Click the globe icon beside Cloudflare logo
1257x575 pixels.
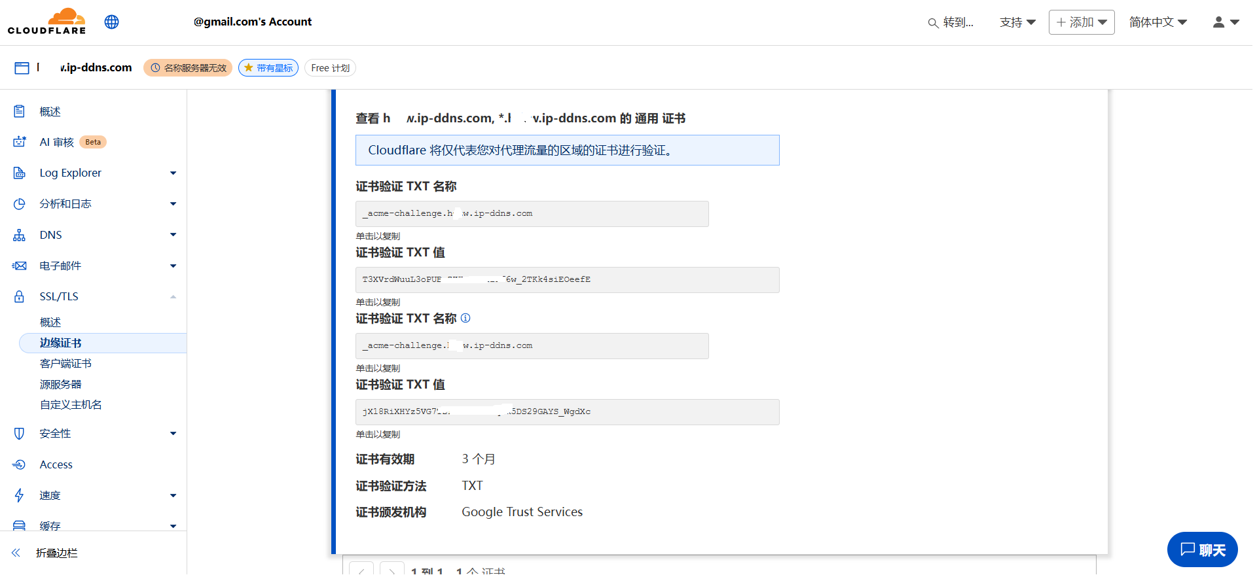[112, 22]
